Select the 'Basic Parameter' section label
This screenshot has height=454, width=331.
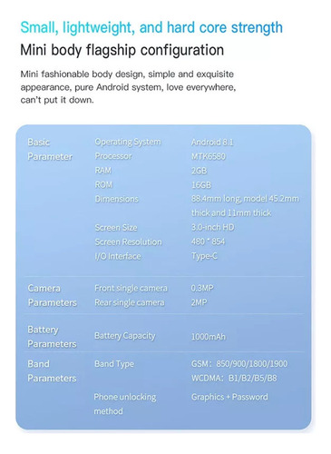coord(50,149)
